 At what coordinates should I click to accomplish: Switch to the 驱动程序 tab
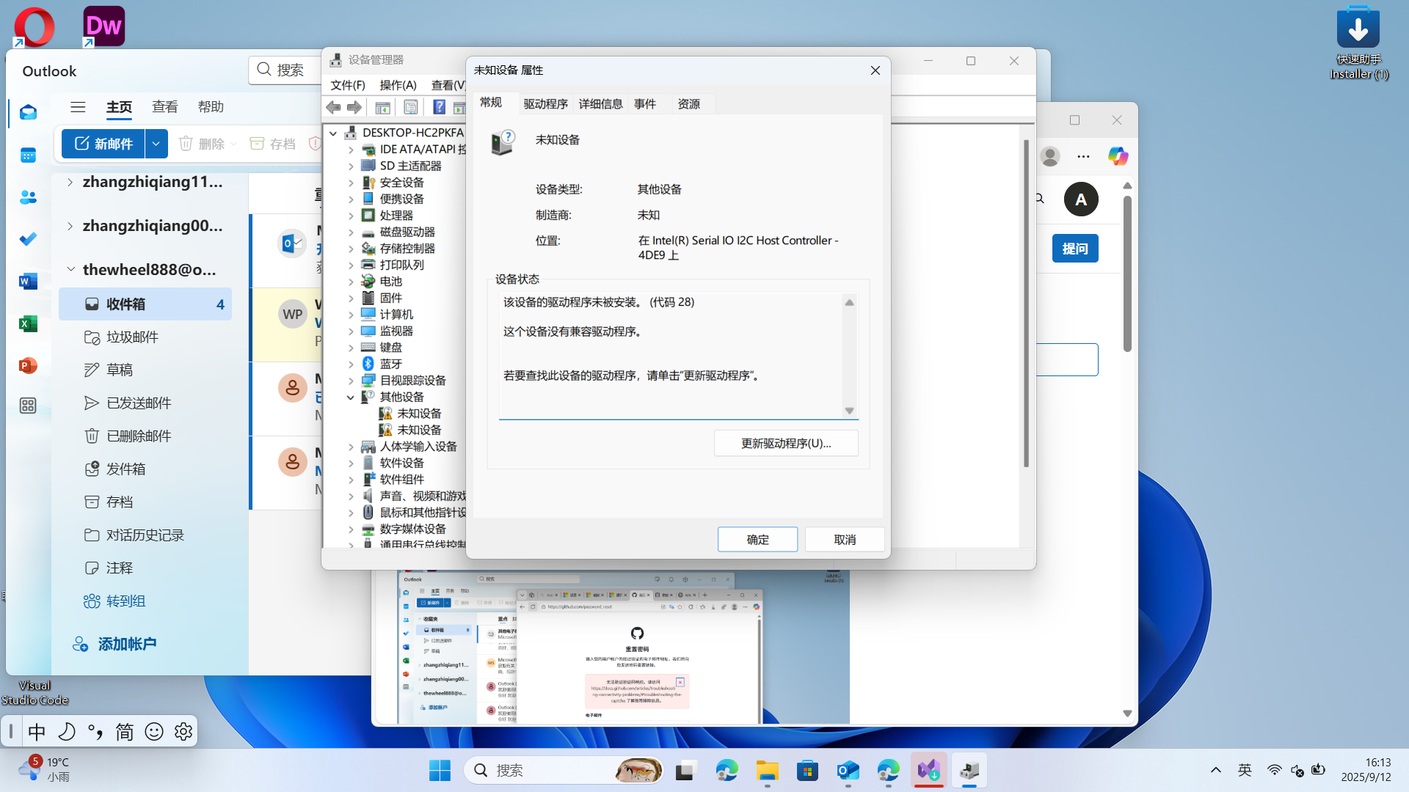point(545,104)
